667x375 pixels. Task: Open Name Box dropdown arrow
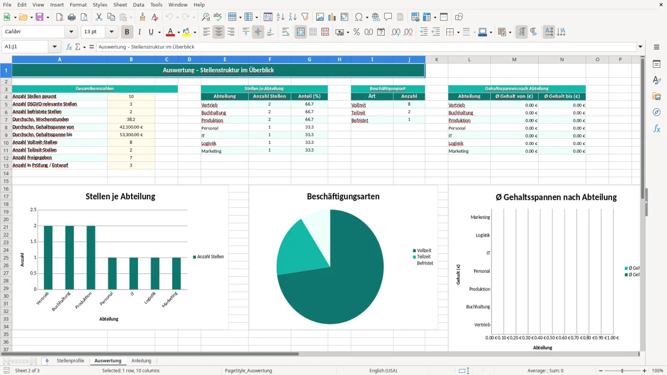pos(54,47)
